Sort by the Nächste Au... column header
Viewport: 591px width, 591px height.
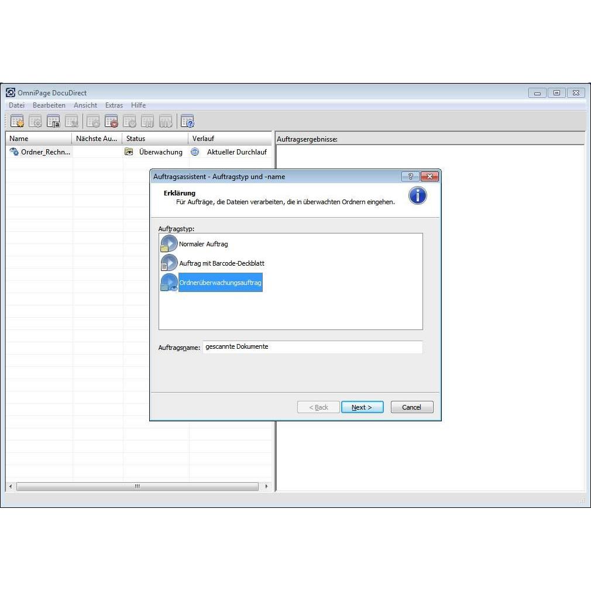click(97, 138)
